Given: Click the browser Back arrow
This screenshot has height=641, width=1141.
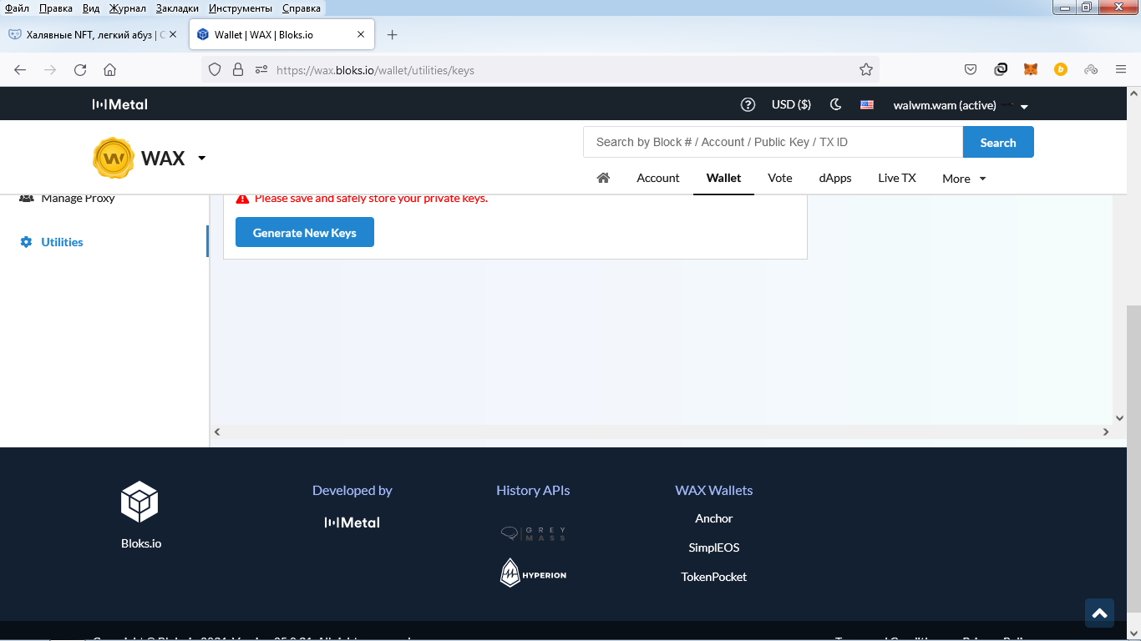Looking at the screenshot, I should pos(20,70).
